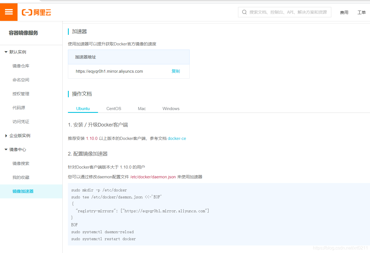Open 我的收藏 in sidebar

coord(21,177)
